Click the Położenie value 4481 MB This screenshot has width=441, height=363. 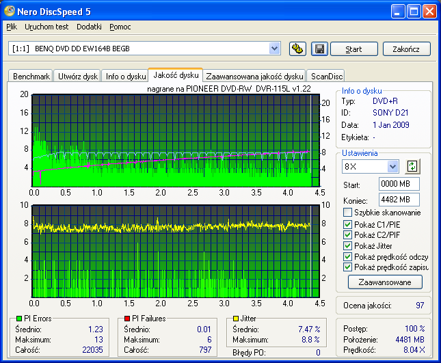point(410,340)
